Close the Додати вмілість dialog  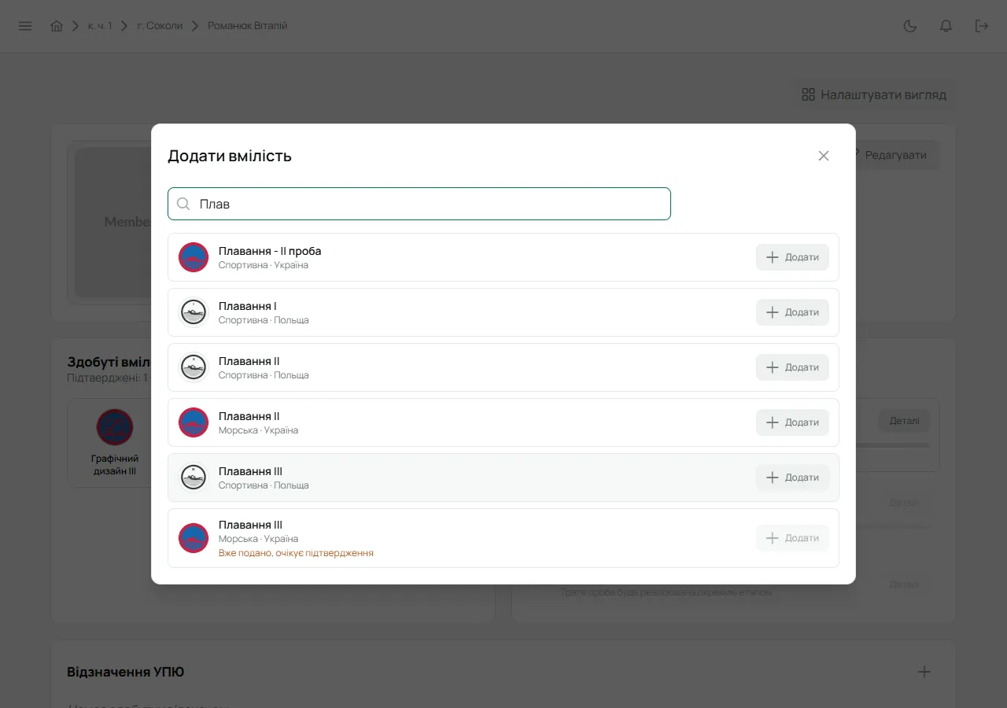[824, 156]
